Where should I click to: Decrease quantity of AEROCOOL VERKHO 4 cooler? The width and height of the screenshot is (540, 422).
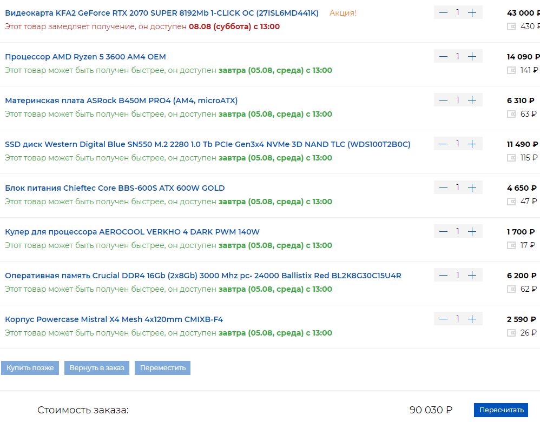click(x=443, y=231)
